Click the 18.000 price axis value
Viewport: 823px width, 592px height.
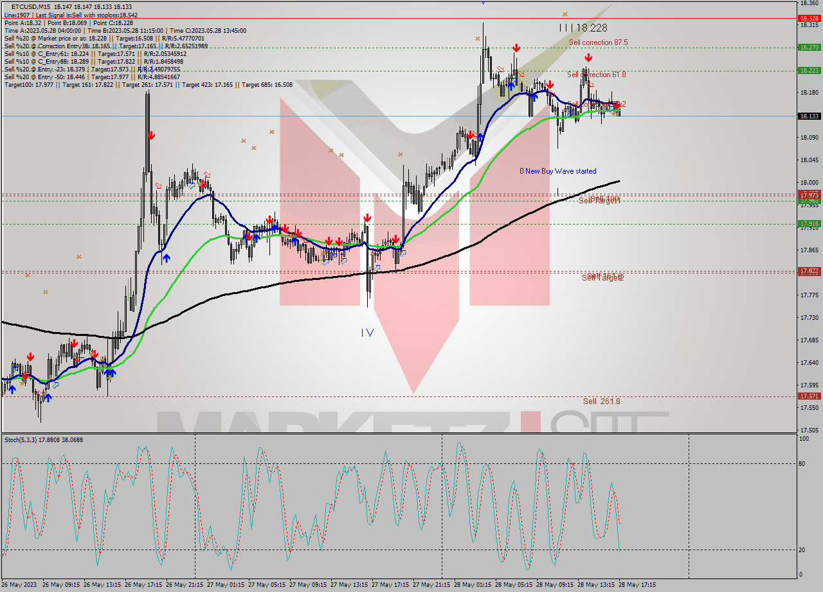[808, 182]
